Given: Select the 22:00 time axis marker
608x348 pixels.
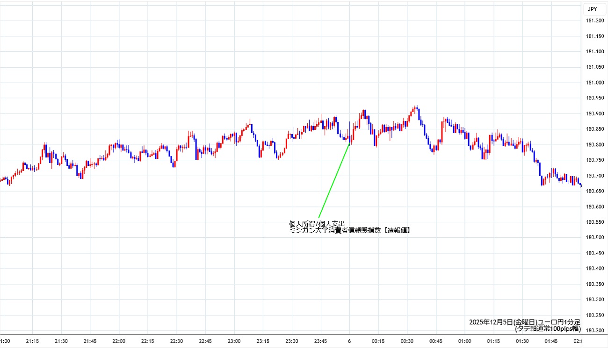Looking at the screenshot, I should point(119,341).
